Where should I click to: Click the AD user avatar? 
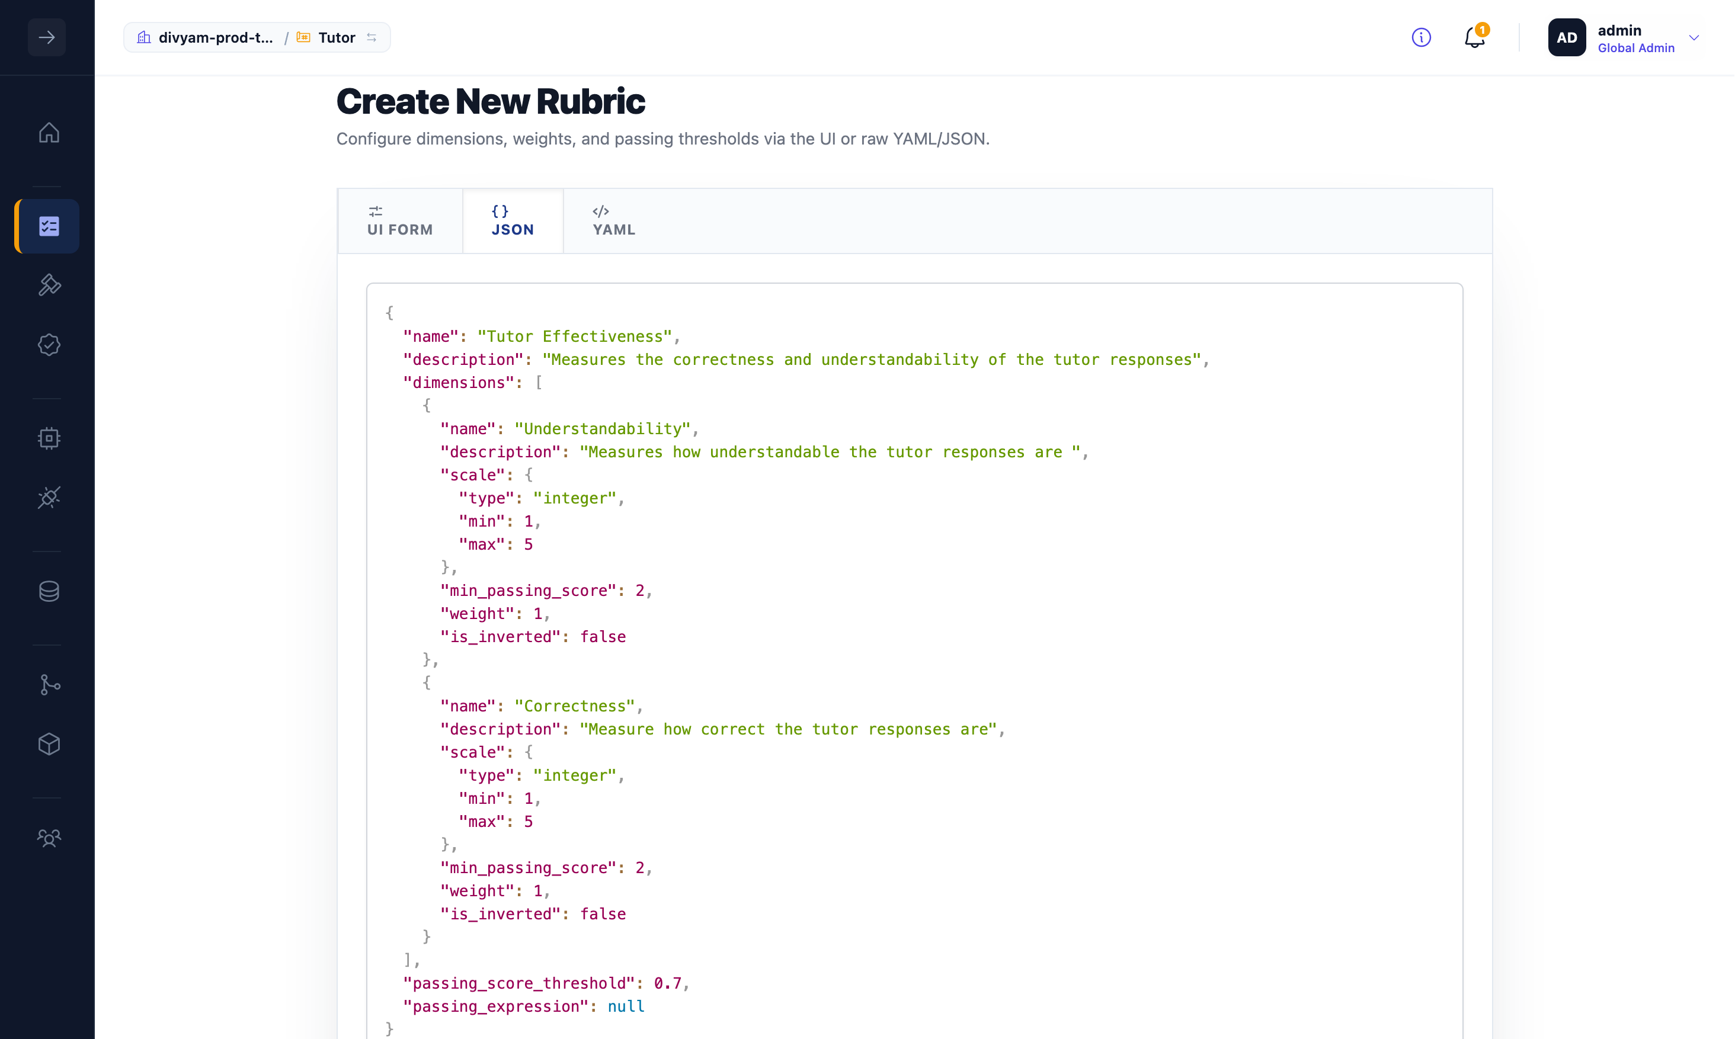tap(1567, 38)
